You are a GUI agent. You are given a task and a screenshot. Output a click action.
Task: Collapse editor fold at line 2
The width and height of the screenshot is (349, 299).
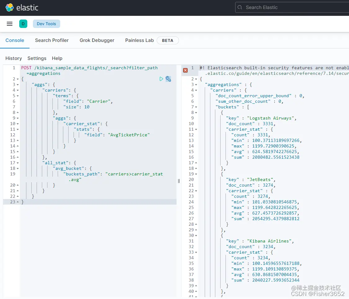(18, 79)
